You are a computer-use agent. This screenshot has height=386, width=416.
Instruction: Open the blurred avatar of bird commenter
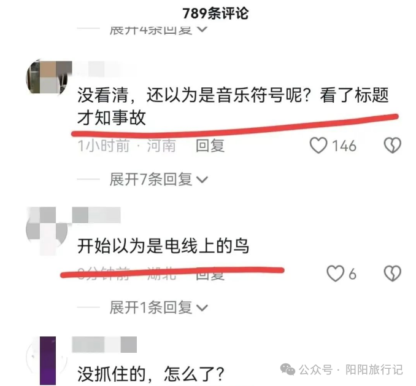coord(47,230)
